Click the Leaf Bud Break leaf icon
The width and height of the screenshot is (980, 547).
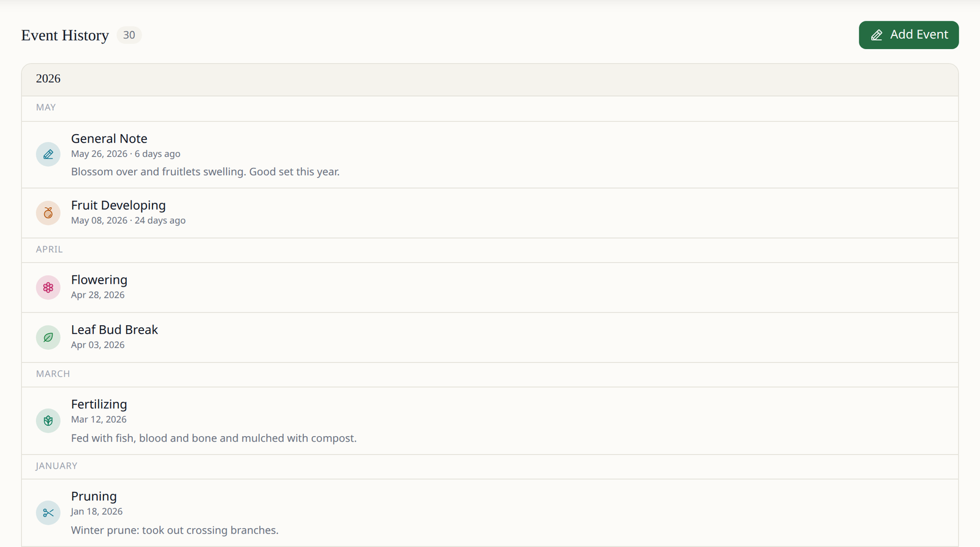tap(48, 338)
